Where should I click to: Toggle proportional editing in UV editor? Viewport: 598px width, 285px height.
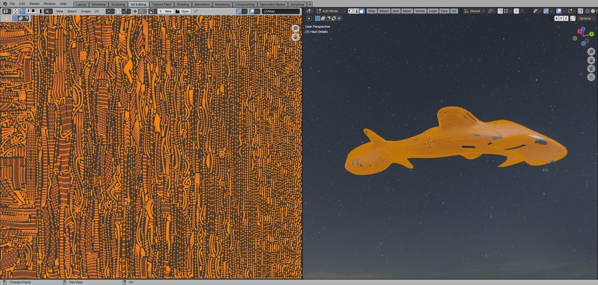pos(135,11)
